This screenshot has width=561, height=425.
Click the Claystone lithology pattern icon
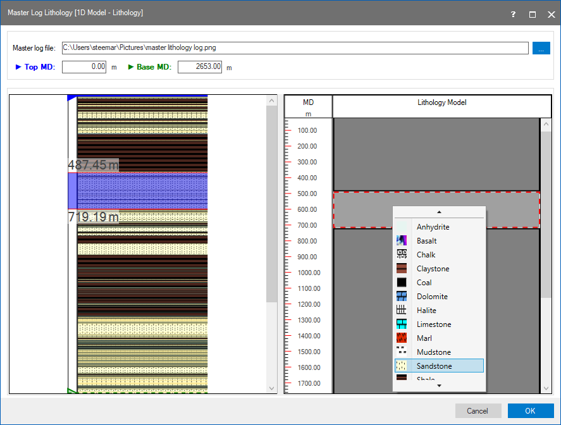(x=401, y=269)
